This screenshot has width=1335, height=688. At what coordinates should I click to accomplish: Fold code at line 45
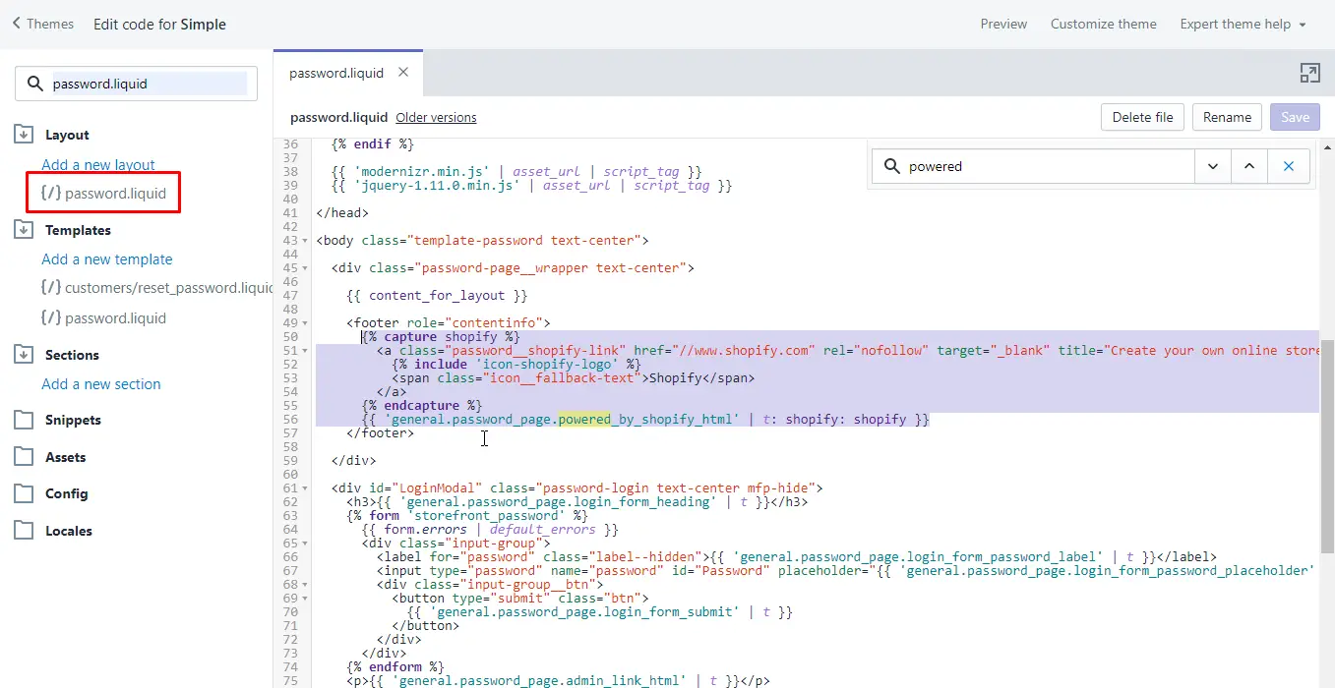tap(304, 268)
